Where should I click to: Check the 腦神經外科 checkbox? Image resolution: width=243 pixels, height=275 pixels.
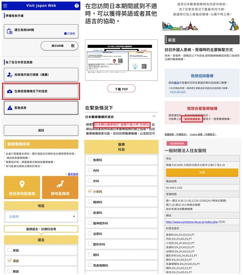pos(90,223)
